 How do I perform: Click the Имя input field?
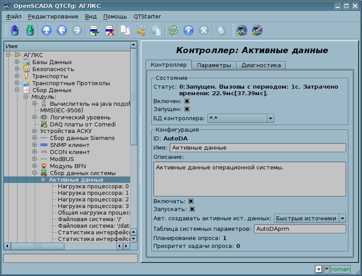(257, 148)
